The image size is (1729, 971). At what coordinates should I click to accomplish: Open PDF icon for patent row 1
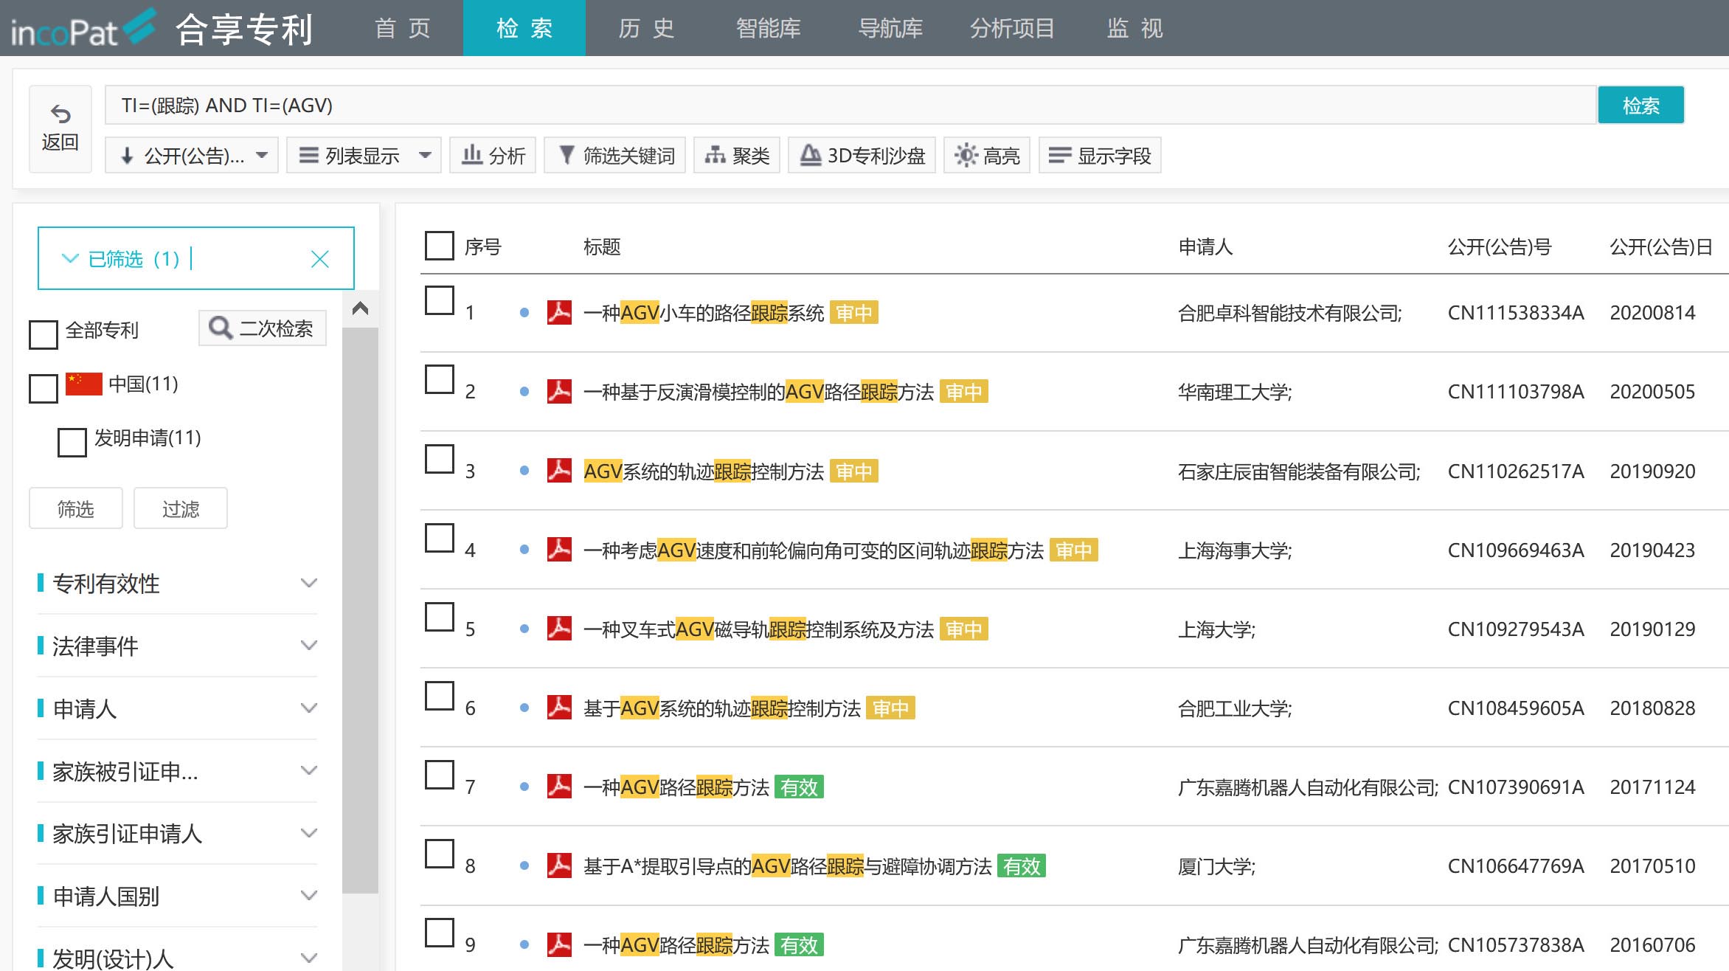559,312
